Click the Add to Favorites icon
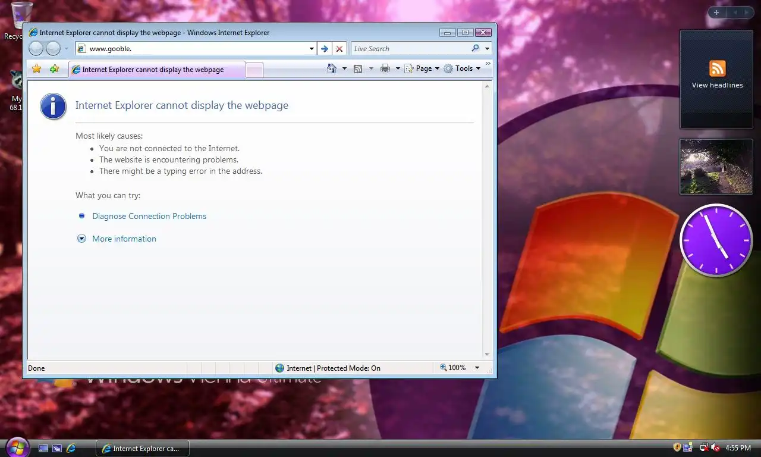Viewport: 761px width, 457px height. pos(55,69)
